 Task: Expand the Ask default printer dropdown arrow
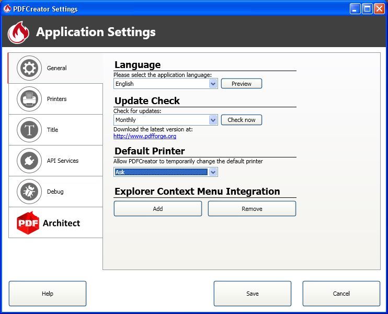(x=213, y=172)
